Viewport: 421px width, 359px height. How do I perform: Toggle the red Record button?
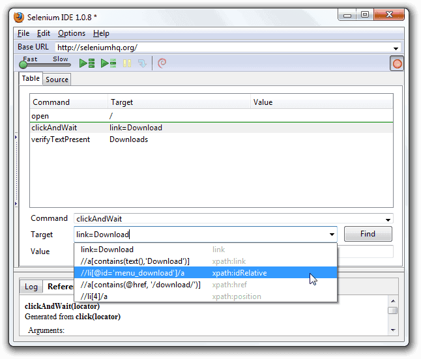(396, 63)
